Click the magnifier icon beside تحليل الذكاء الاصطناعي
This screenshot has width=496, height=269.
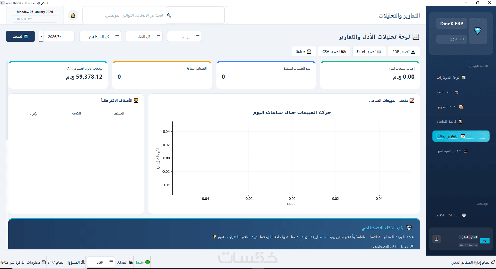[412, 247]
